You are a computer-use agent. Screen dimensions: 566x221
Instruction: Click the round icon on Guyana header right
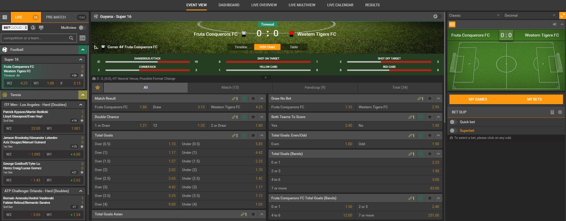click(x=435, y=17)
